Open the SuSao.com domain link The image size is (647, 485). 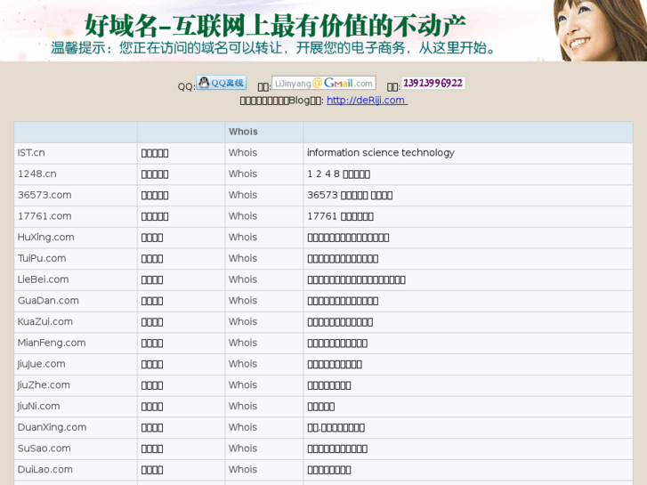(44, 449)
